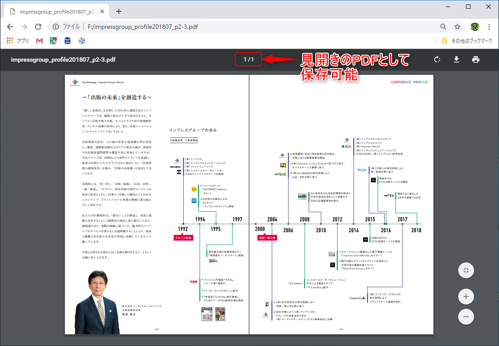Image resolution: width=499 pixels, height=346 pixels.
Task: Open Google Maps bookmark
Action: coord(54,40)
